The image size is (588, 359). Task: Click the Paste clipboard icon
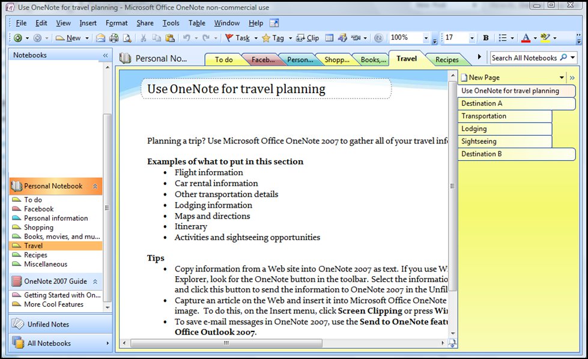tap(170, 38)
